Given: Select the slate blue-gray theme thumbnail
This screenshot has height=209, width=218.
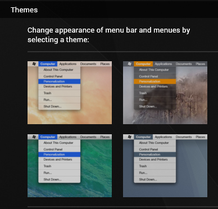Looking at the screenshot, I should coord(165,166).
